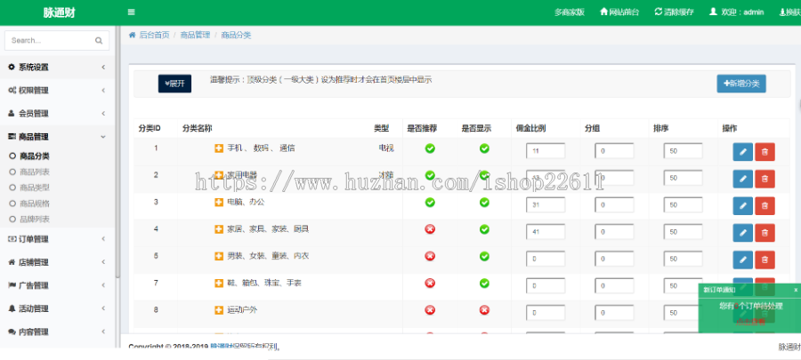The image size is (801, 360).
Task: Collapse 商品管理 sidebar menu
Action: (58, 137)
